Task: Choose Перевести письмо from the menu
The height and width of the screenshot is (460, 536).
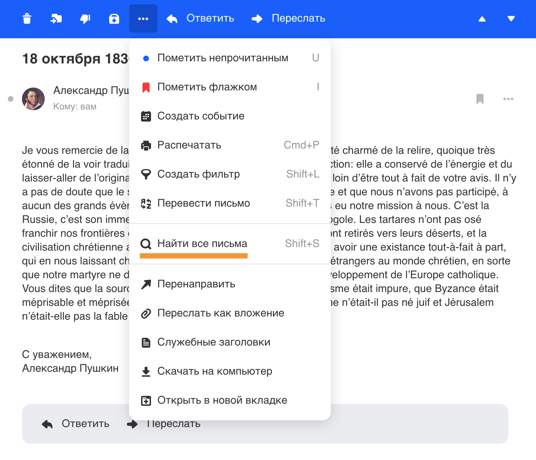Action: pos(230,203)
